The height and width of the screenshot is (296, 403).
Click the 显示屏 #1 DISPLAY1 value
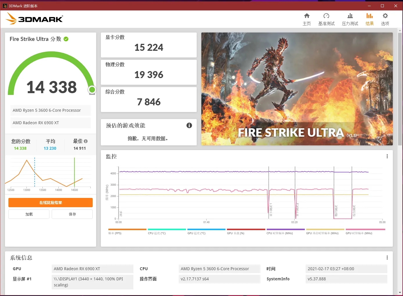point(92,282)
